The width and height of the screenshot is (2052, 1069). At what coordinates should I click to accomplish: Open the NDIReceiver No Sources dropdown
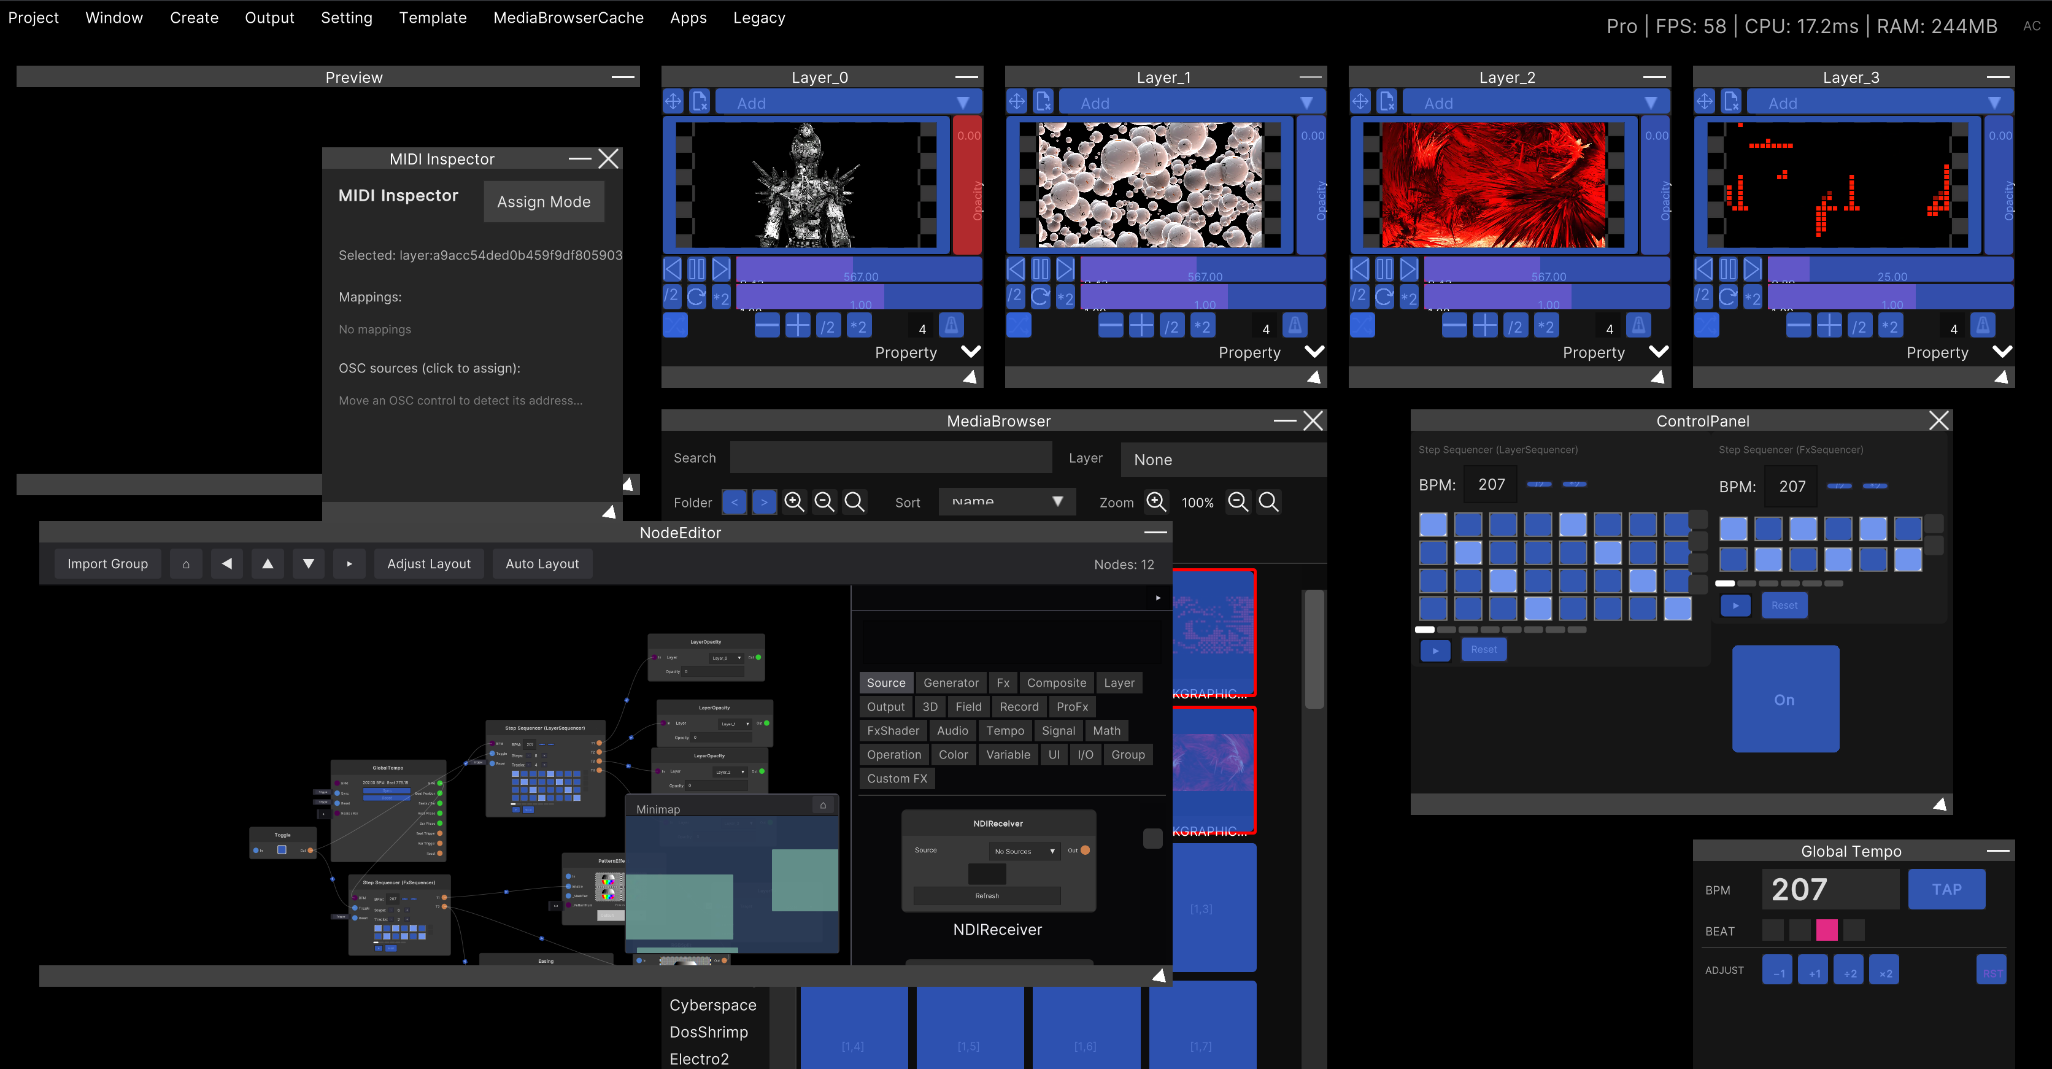point(1024,852)
